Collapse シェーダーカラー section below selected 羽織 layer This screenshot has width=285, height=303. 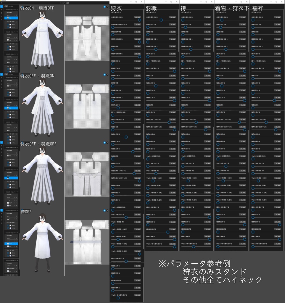pos(6,112)
